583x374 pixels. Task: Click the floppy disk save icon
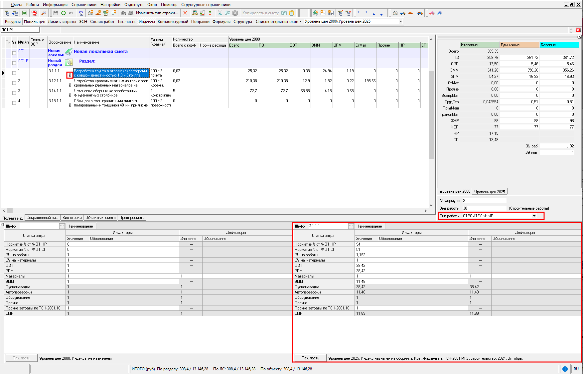point(56,13)
